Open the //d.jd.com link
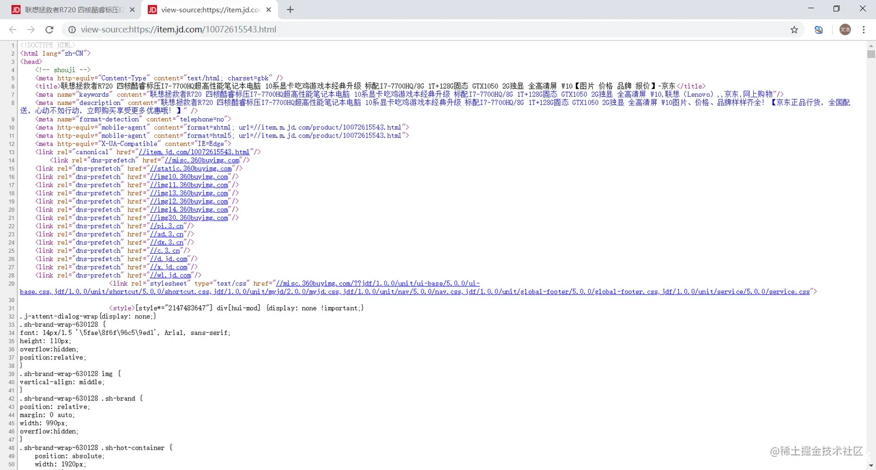Image resolution: width=876 pixels, height=470 pixels. pos(169,258)
